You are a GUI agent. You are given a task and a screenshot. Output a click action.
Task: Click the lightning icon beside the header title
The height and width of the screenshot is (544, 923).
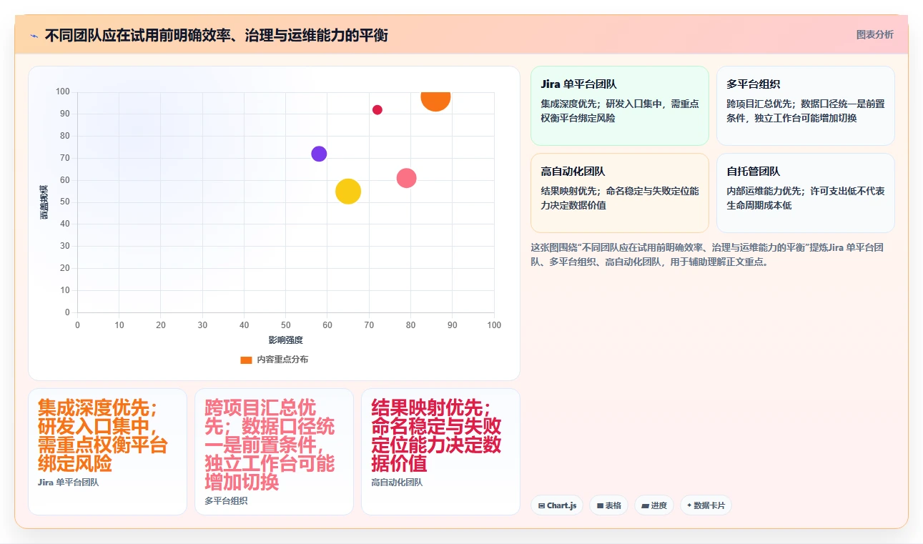(x=34, y=35)
